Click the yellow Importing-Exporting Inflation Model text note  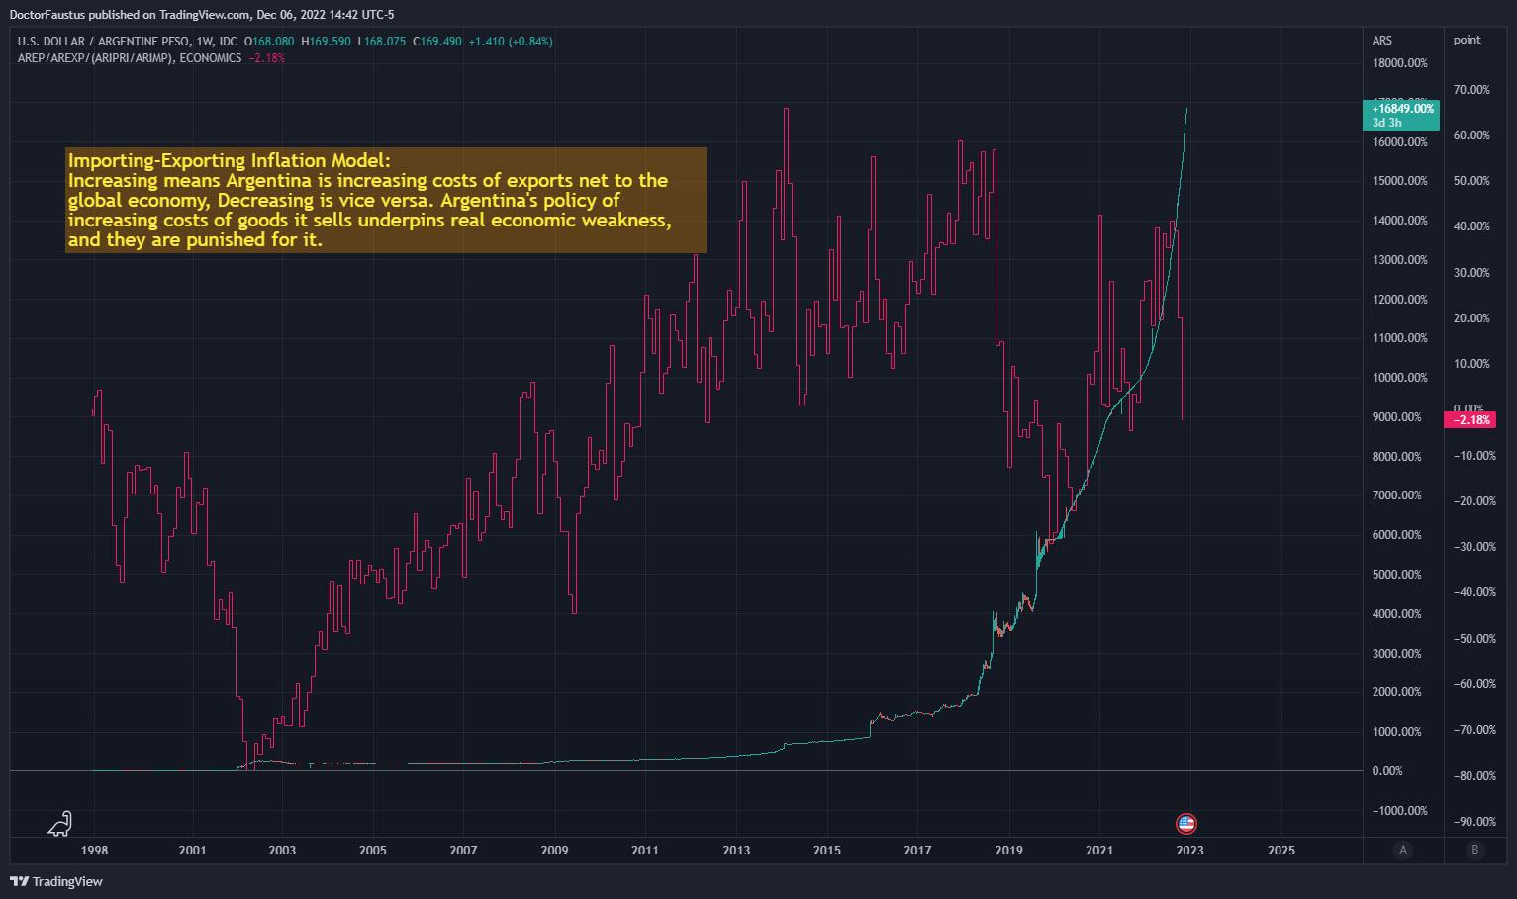tap(386, 200)
